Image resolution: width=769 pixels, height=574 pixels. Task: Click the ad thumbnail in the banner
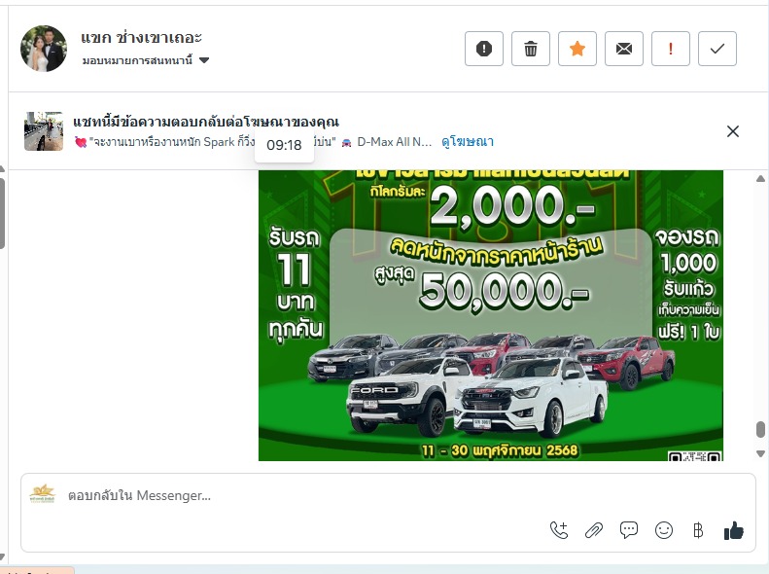point(44,131)
